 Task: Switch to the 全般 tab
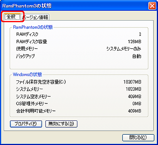tap(12, 17)
